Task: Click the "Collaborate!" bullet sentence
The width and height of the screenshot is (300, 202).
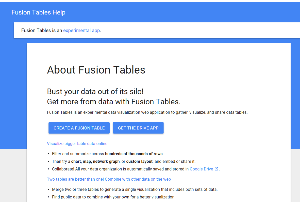Action: (x=120, y=169)
